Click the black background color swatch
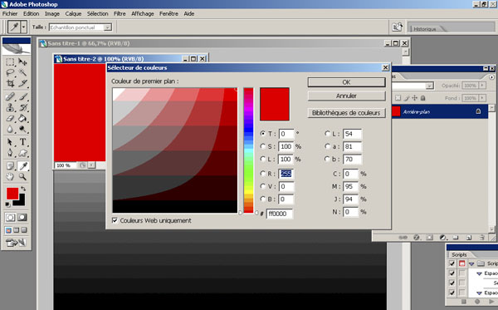This screenshot has width=498, height=310. (21, 202)
